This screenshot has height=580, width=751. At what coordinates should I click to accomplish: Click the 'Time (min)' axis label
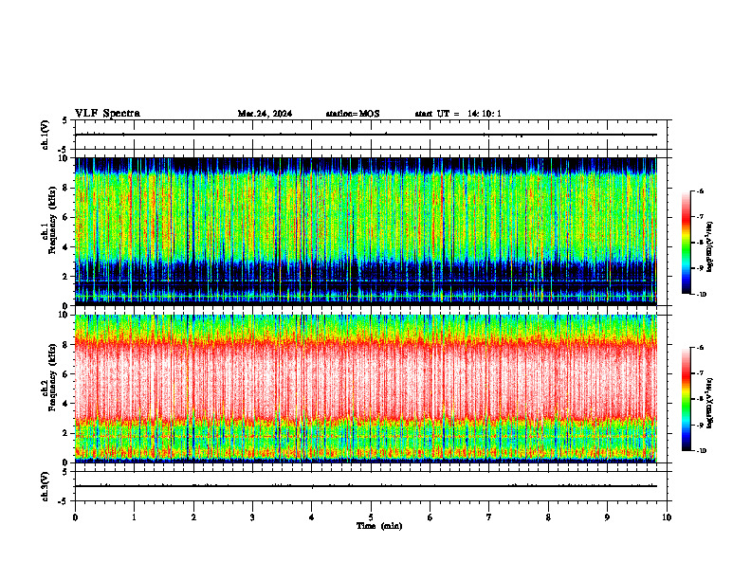tap(379, 526)
